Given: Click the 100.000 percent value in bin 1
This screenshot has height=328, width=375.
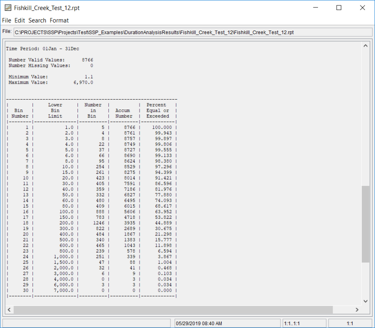Looking at the screenshot, I should pyautogui.click(x=162, y=128).
